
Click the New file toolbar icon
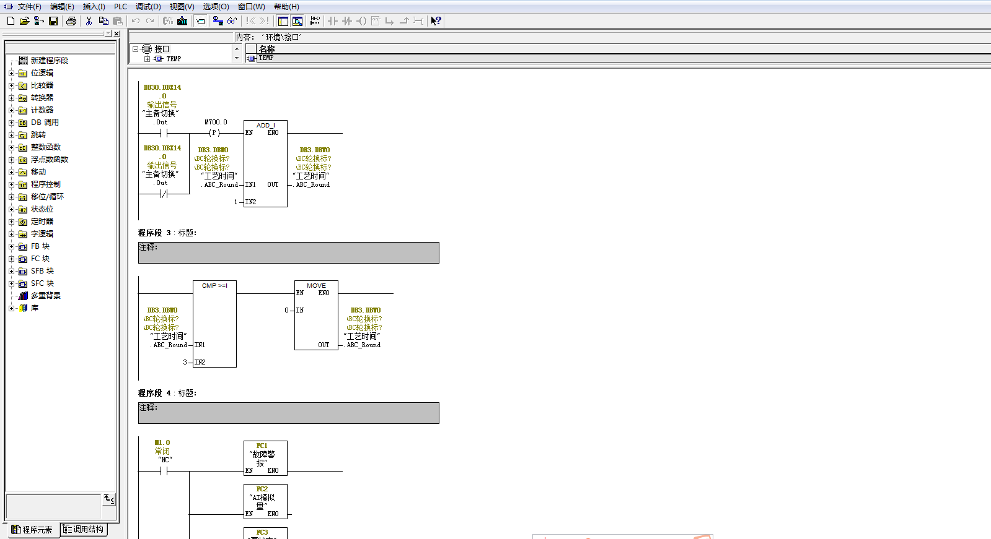point(11,21)
